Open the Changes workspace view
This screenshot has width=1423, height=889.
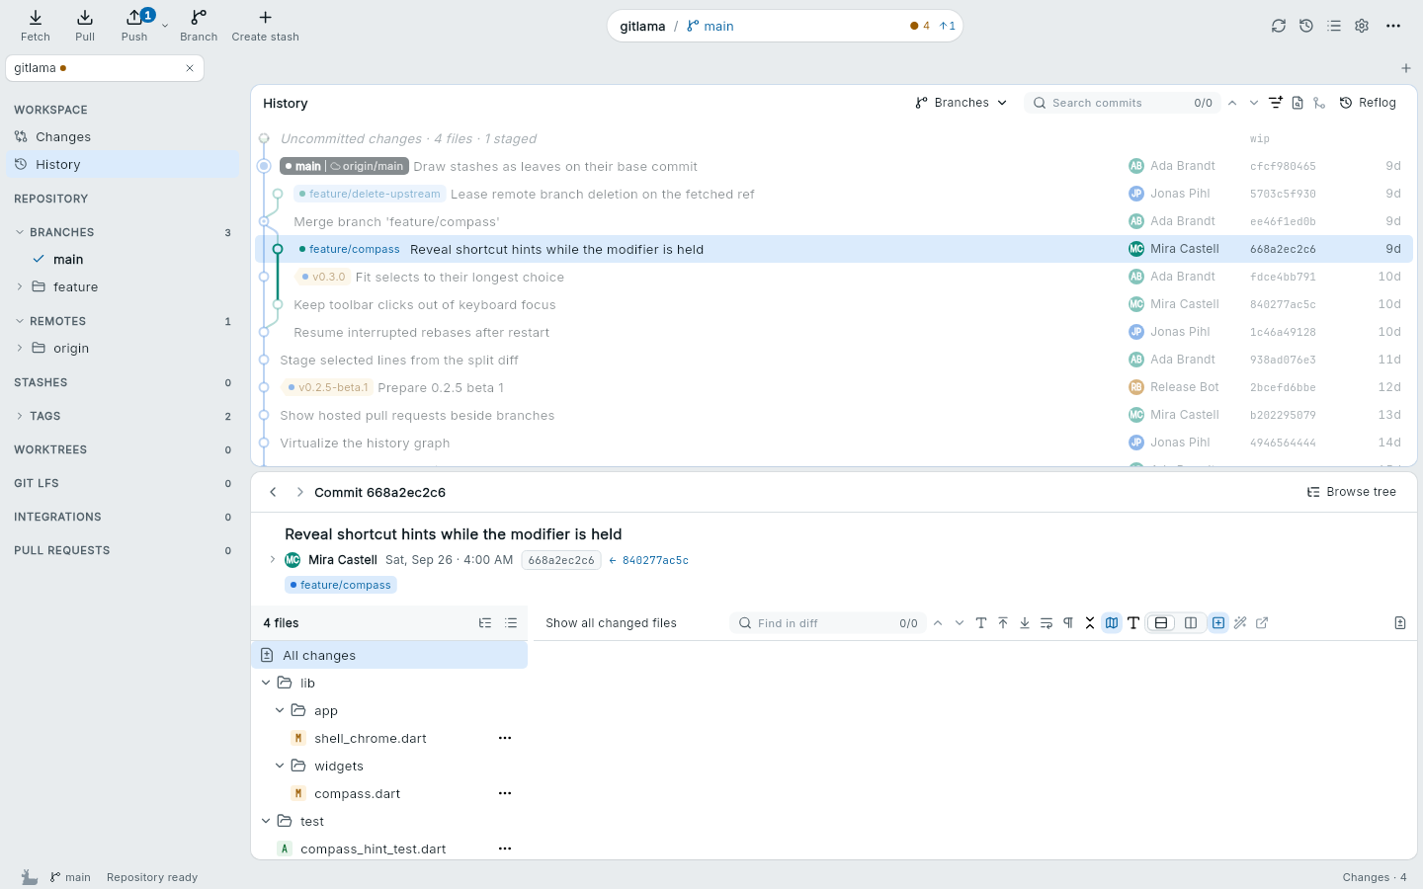click(123, 137)
